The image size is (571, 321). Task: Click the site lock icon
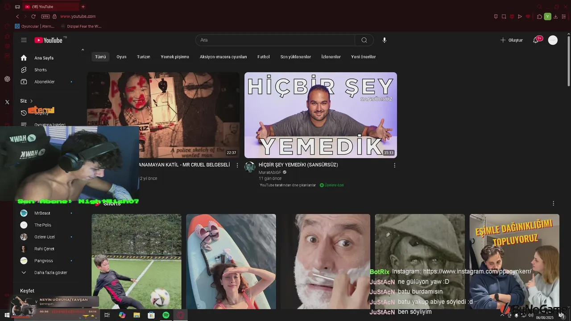(x=54, y=16)
